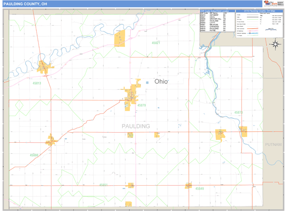Click the 45849 ZIP code label
This screenshot has width=286, height=211.
pos(199,189)
